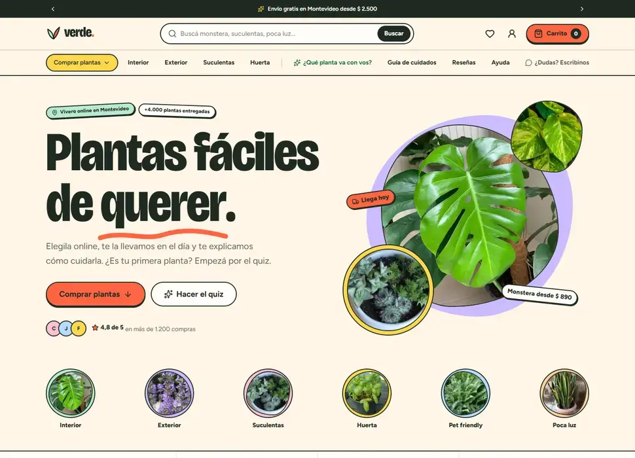The height and width of the screenshot is (458, 635).
Task: Open the Exterior nav menu item
Action: (175, 62)
